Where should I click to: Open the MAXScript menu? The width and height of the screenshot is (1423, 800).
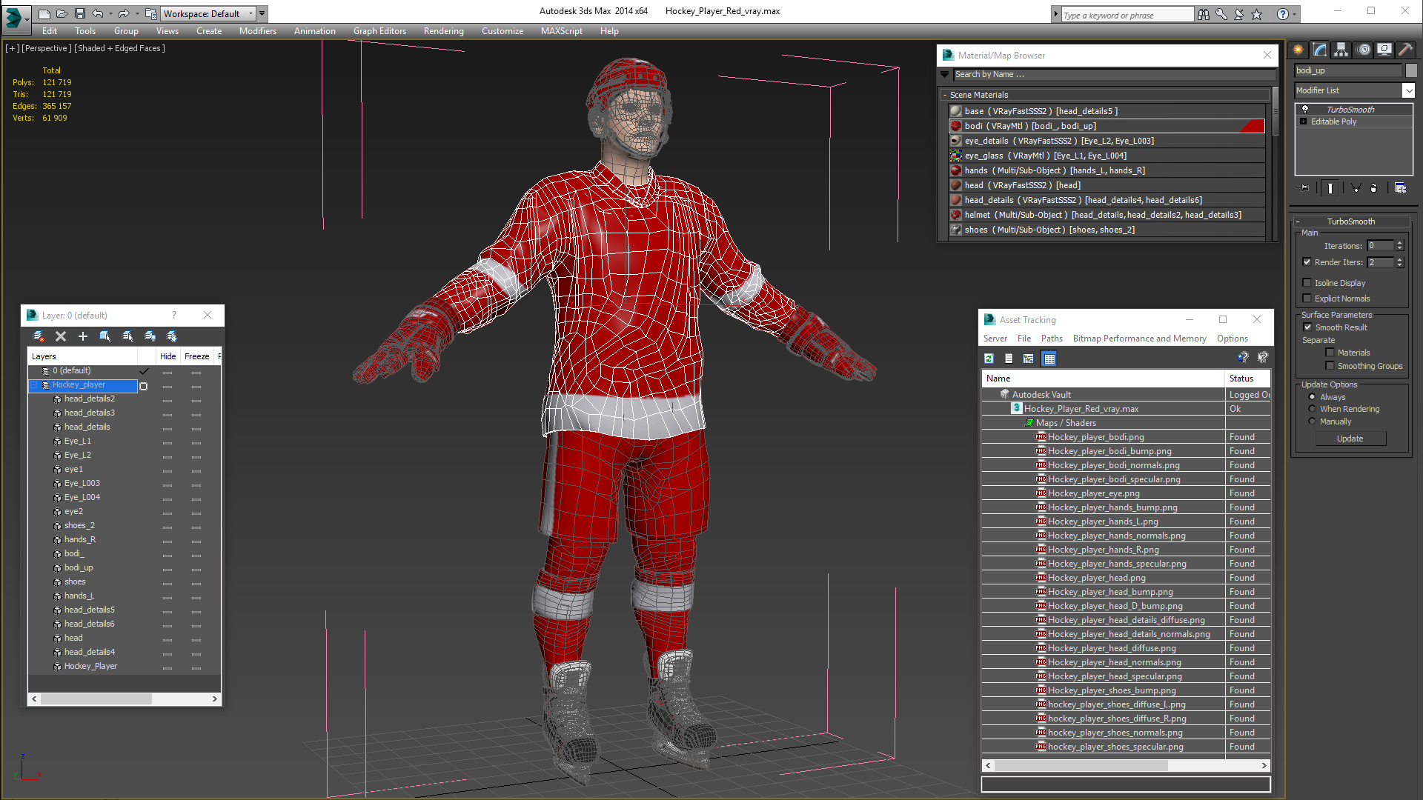point(561,31)
